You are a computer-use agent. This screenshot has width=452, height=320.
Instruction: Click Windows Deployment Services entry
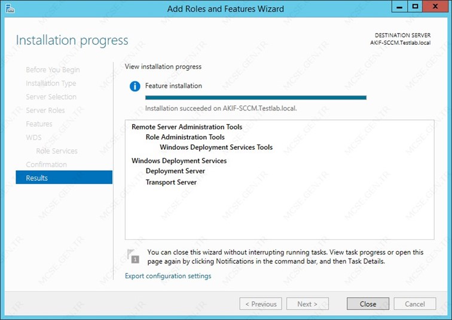[179, 161]
